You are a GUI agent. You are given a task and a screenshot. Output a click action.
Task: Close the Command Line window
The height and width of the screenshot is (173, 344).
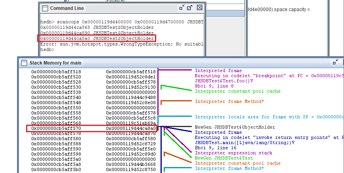(199, 8)
